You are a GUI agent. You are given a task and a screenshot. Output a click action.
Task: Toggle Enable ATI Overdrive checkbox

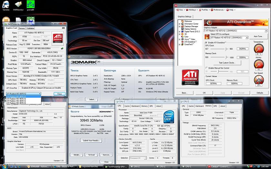206,42
